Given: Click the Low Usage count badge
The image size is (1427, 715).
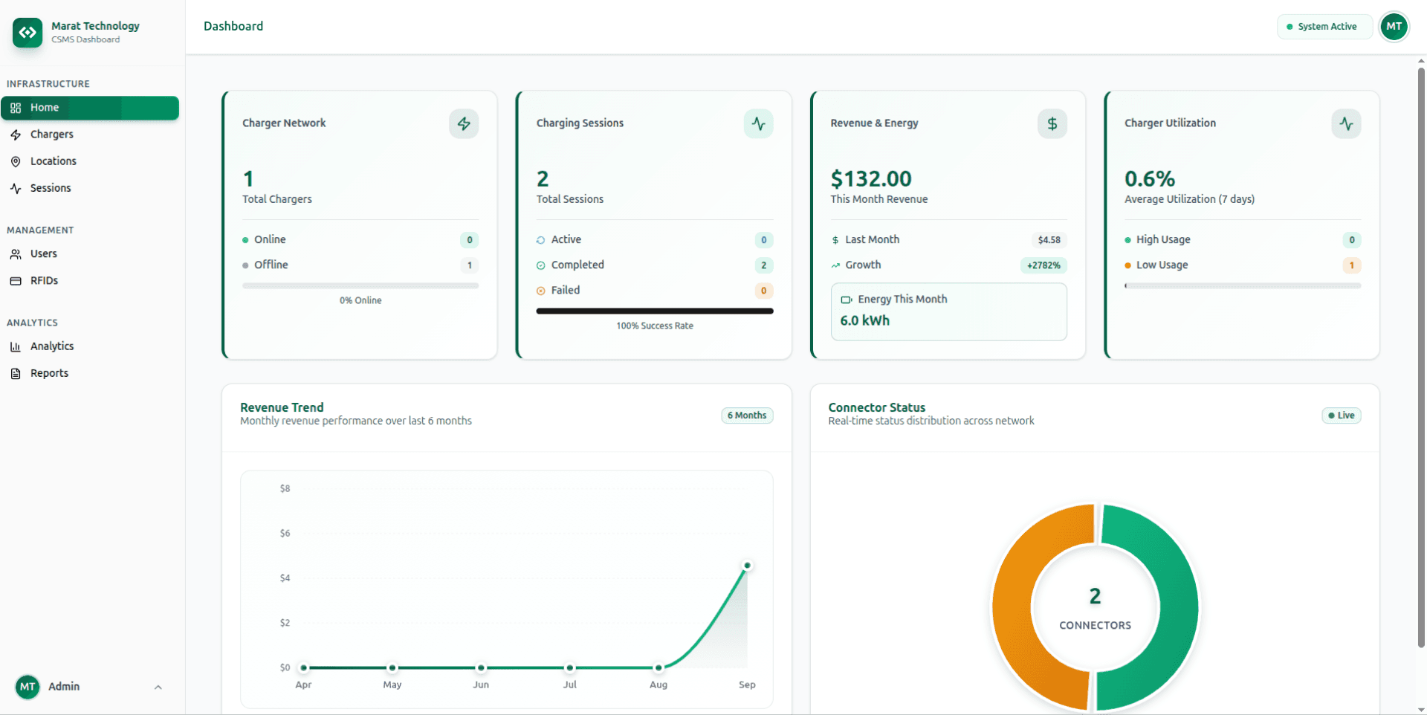Looking at the screenshot, I should pyautogui.click(x=1351, y=265).
